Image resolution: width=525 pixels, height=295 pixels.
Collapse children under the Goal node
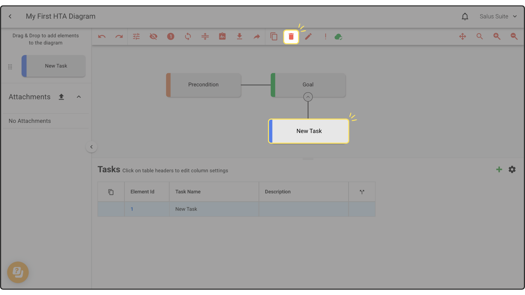(308, 97)
